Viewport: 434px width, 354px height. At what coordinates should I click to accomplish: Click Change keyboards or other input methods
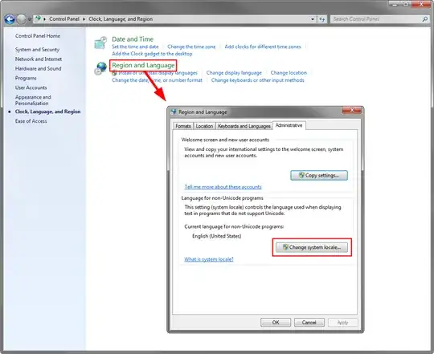point(258,80)
